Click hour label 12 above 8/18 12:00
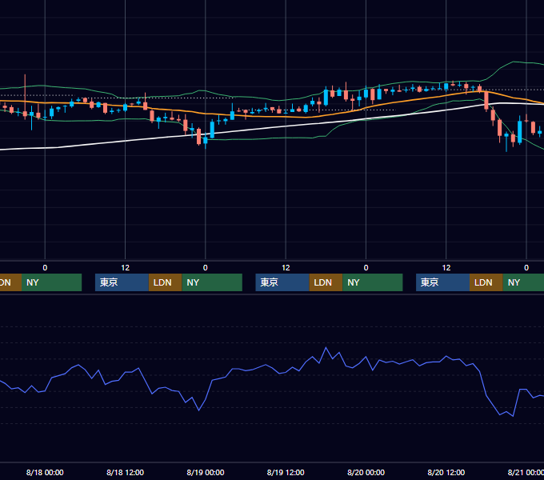Viewport: 544px width, 480px height. tap(126, 268)
